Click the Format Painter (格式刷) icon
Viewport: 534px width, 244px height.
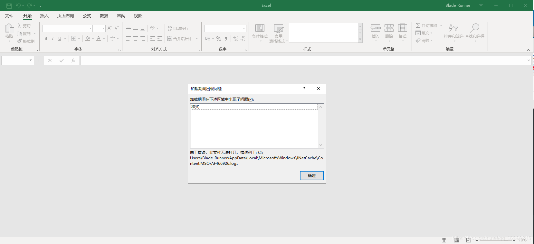pos(19,41)
